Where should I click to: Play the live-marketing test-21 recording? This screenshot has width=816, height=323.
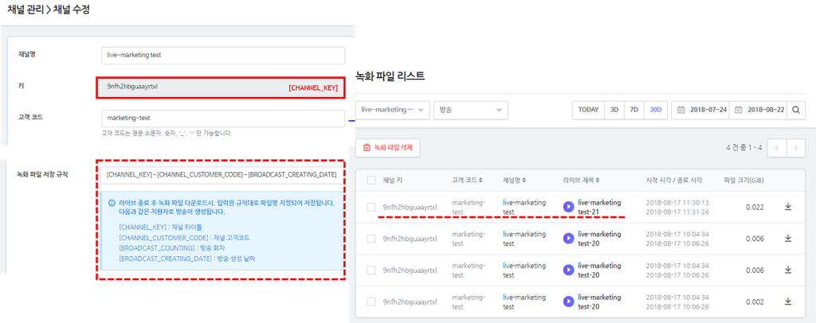click(569, 207)
